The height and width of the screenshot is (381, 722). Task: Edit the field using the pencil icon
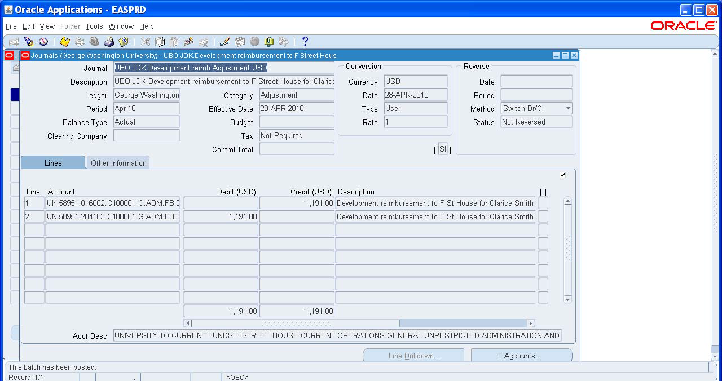[224, 41]
